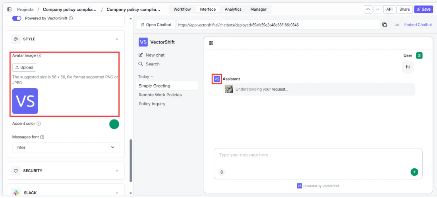The image size is (437, 198).
Task: Open the Analytics tab
Action: click(233, 10)
